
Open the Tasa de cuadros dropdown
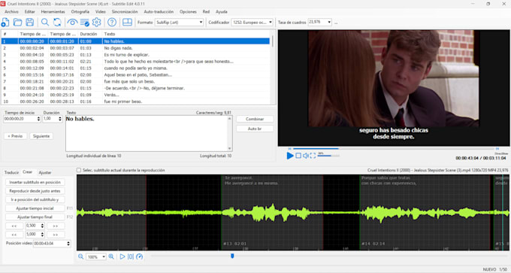point(319,22)
